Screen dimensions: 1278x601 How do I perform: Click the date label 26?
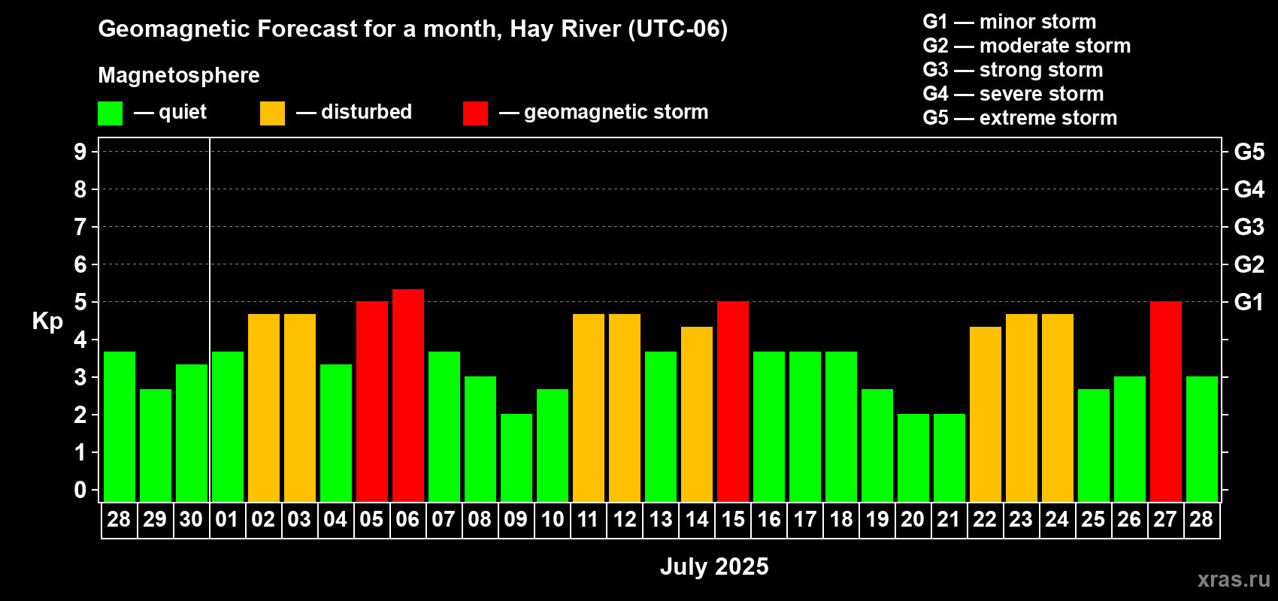pos(1129,520)
